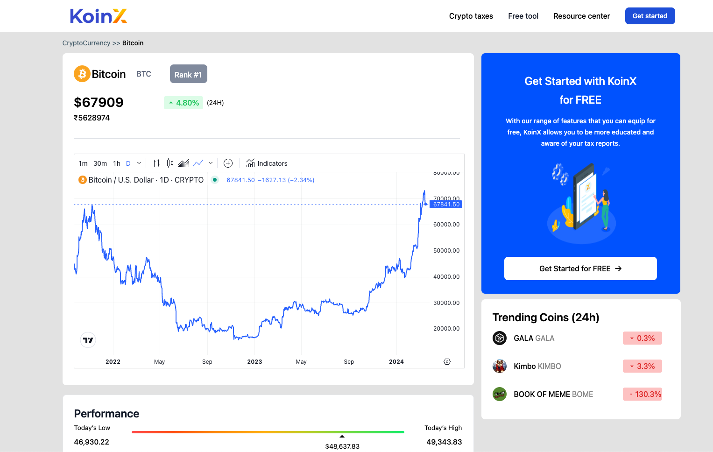The image size is (713, 452).
Task: Click the green market status dot
Action: coord(215,180)
